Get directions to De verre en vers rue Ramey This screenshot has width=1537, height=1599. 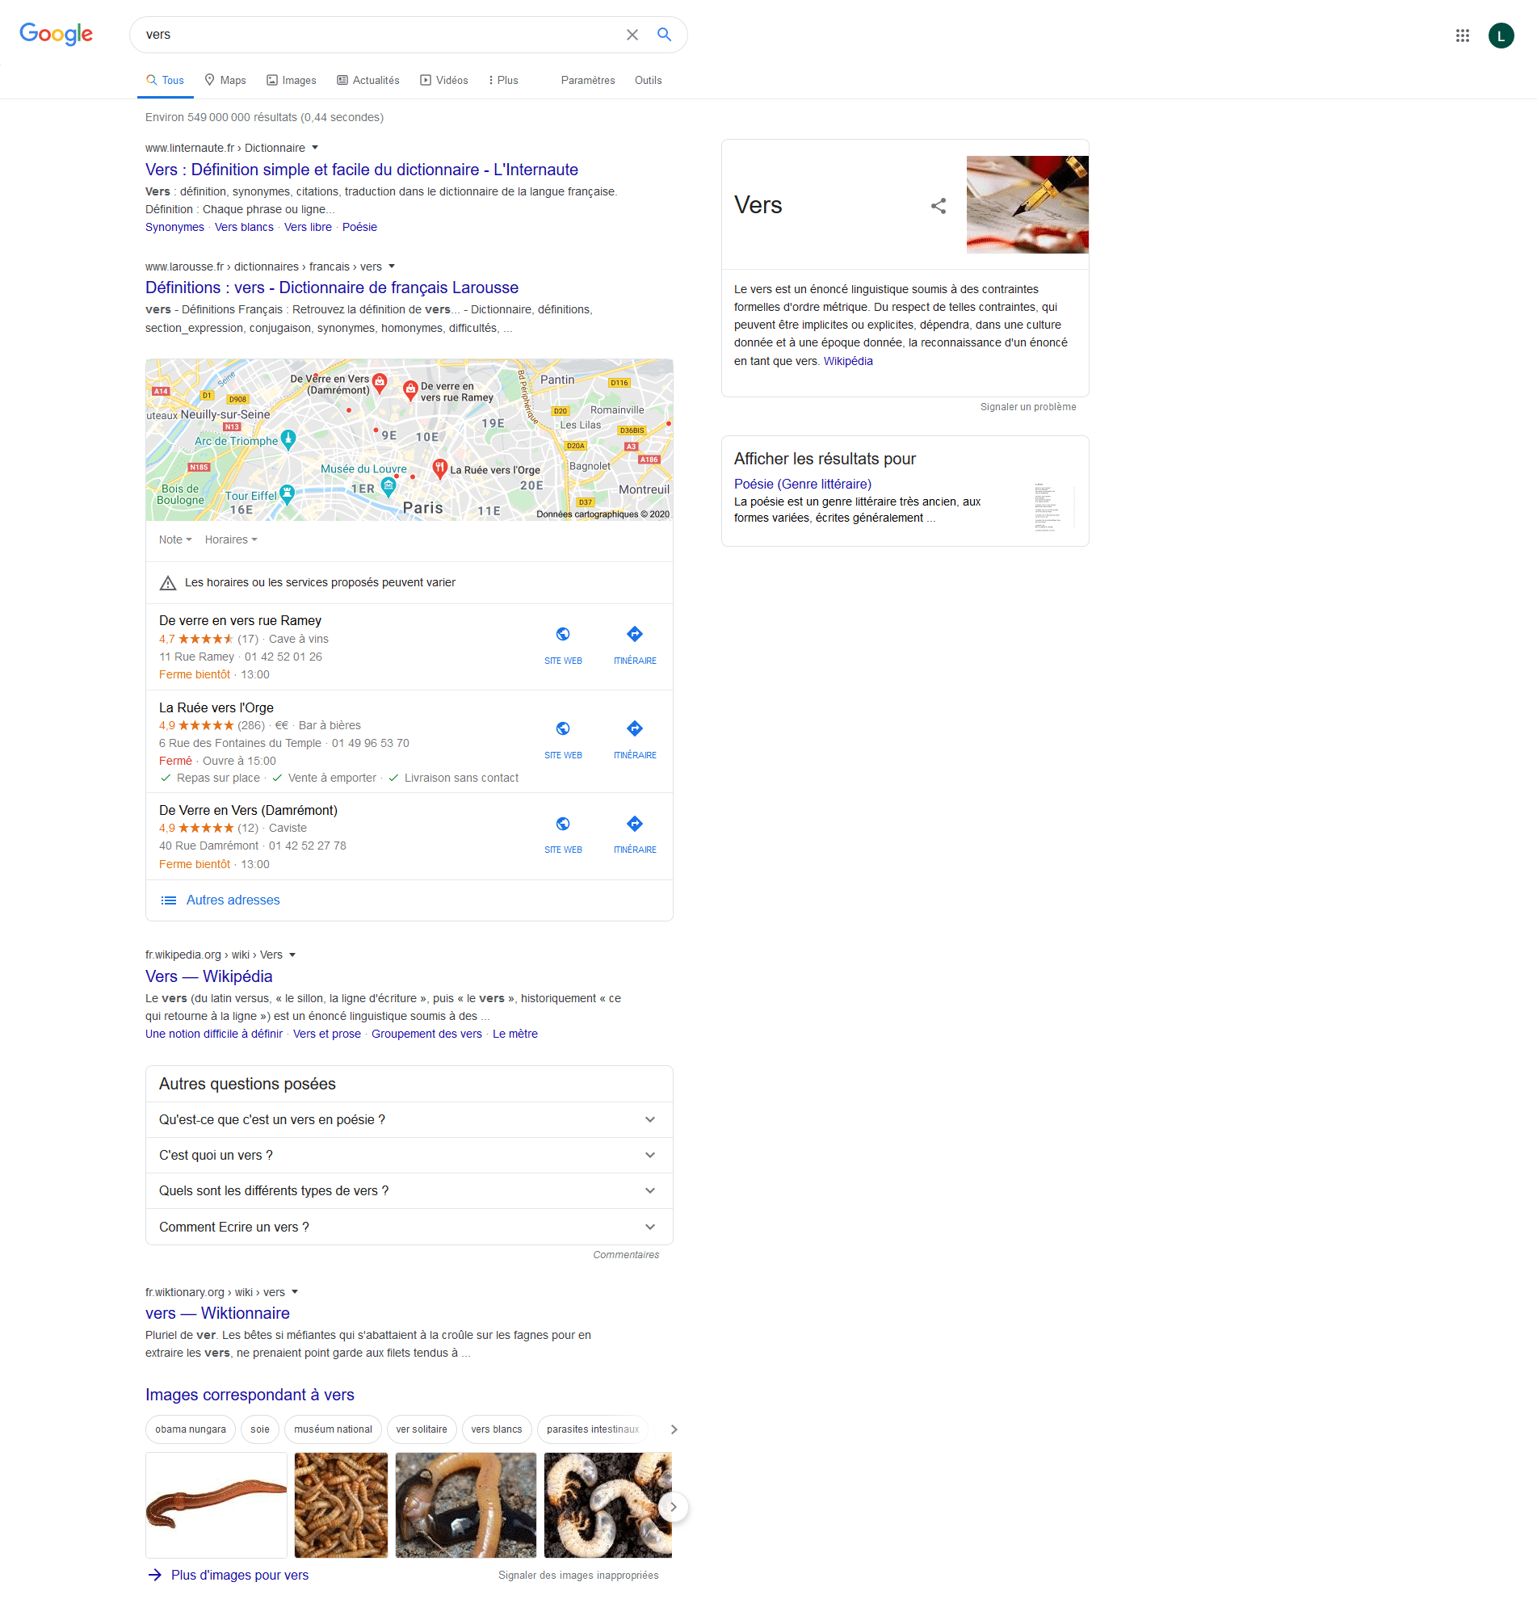[x=635, y=644]
